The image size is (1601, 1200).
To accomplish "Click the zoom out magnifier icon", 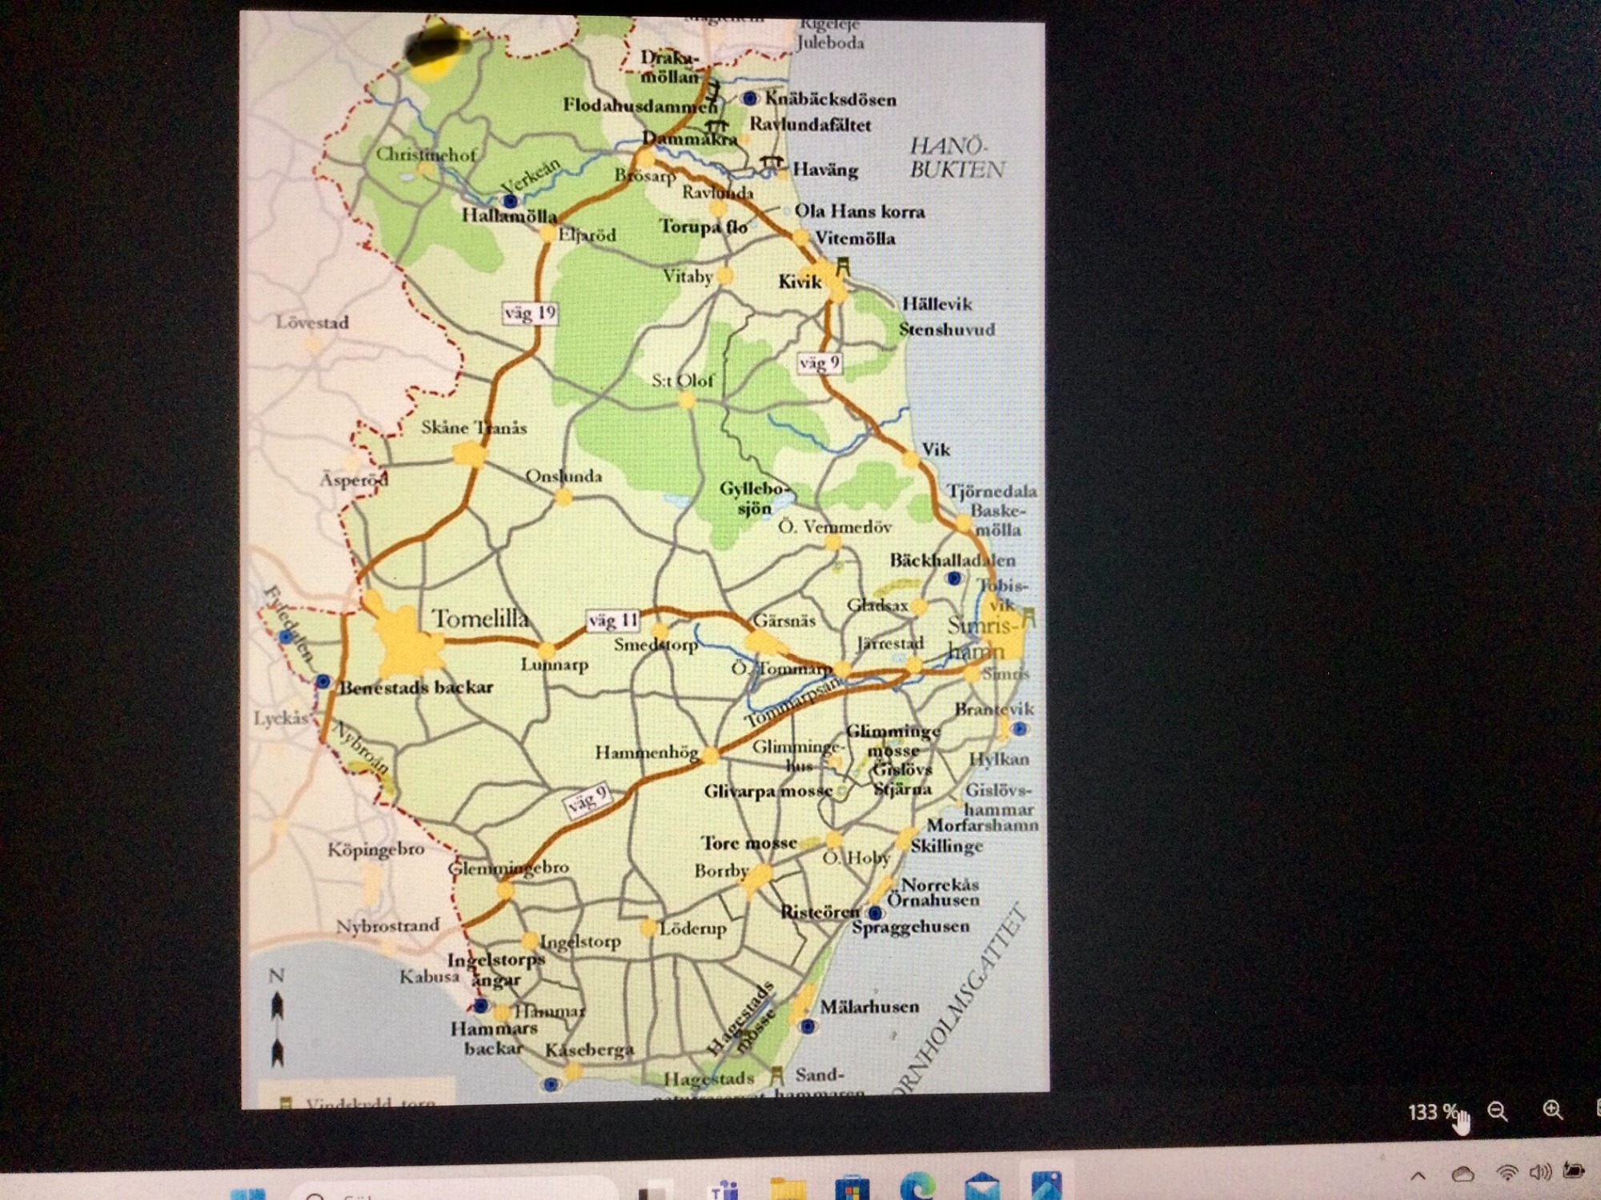I will point(1497,1111).
